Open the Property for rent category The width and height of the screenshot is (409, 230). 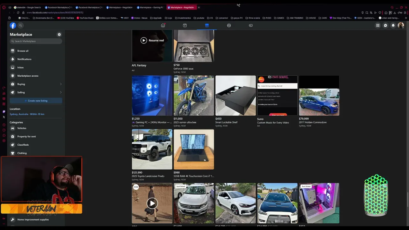tap(36, 136)
